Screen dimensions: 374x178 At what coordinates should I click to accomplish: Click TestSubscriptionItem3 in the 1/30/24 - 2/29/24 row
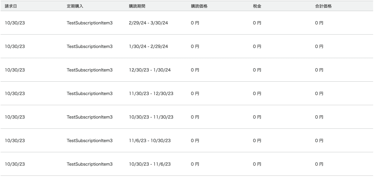click(90, 46)
